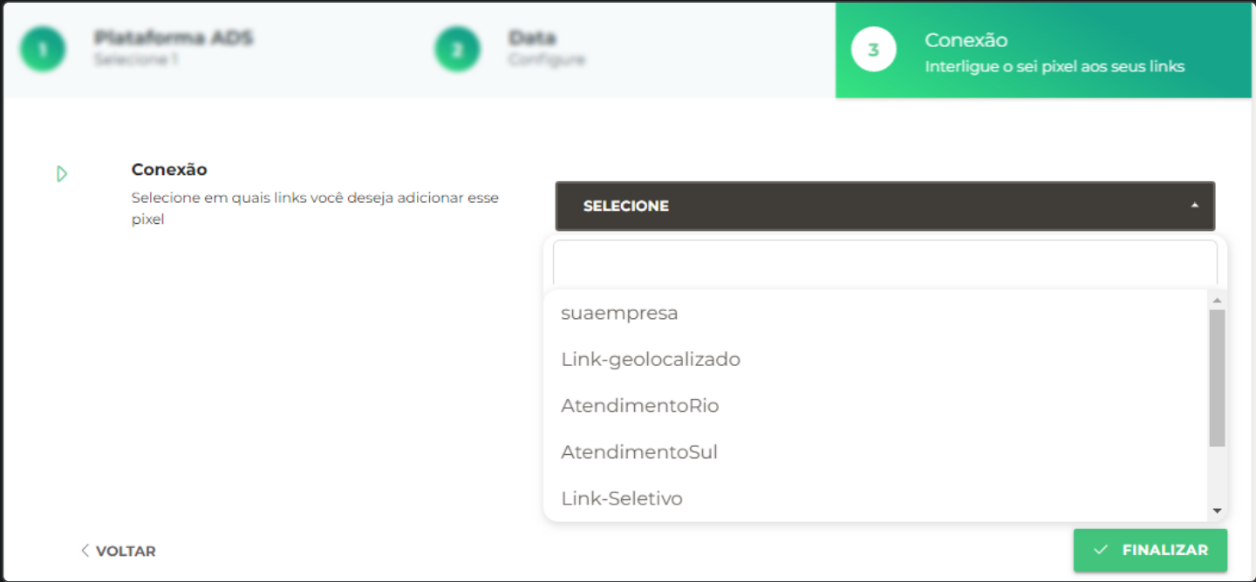Choose "Link-geolocalizado" from the dropdown list
The width and height of the screenshot is (1256, 582).
click(x=651, y=359)
